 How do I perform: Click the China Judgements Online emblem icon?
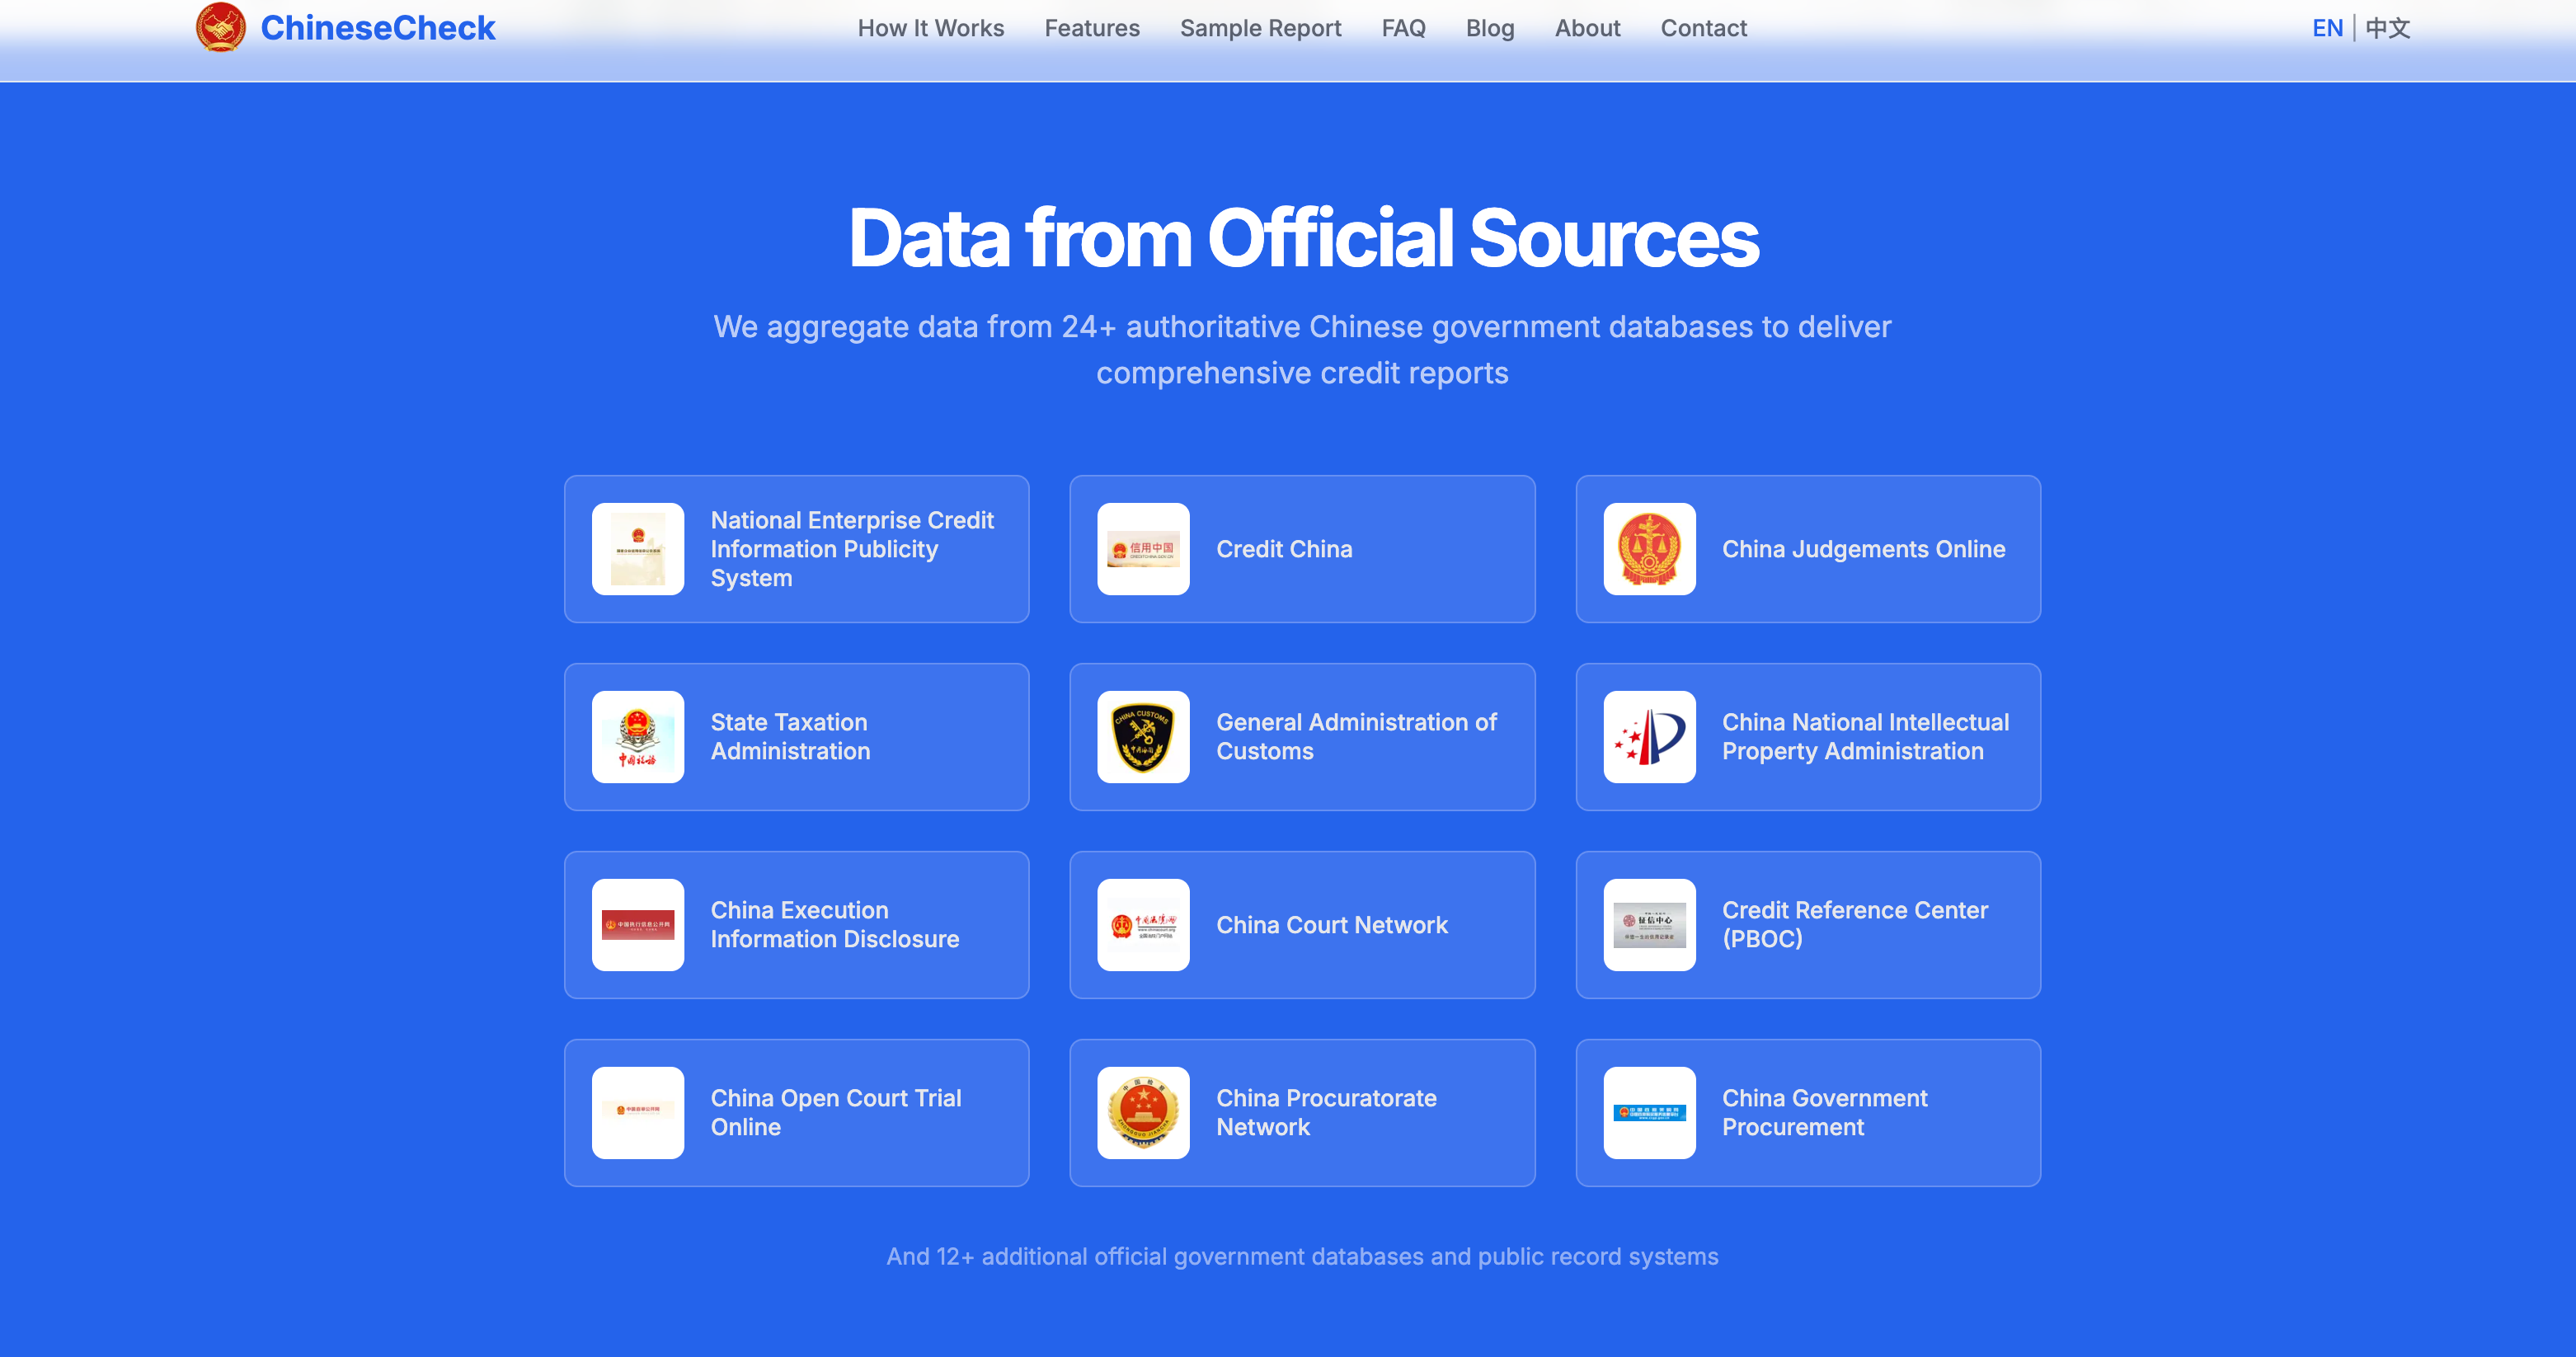[x=1649, y=549]
